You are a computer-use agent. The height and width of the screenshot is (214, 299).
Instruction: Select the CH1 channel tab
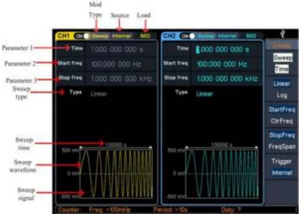click(x=64, y=36)
